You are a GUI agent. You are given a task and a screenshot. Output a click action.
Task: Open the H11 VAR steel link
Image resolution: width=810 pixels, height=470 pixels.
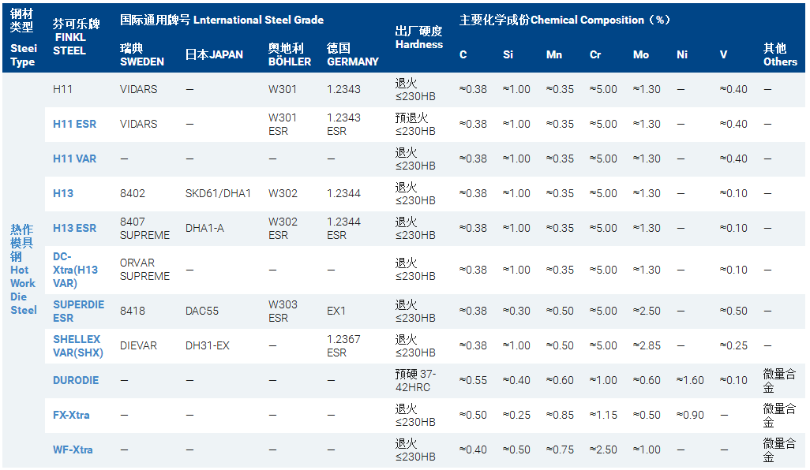74,159
